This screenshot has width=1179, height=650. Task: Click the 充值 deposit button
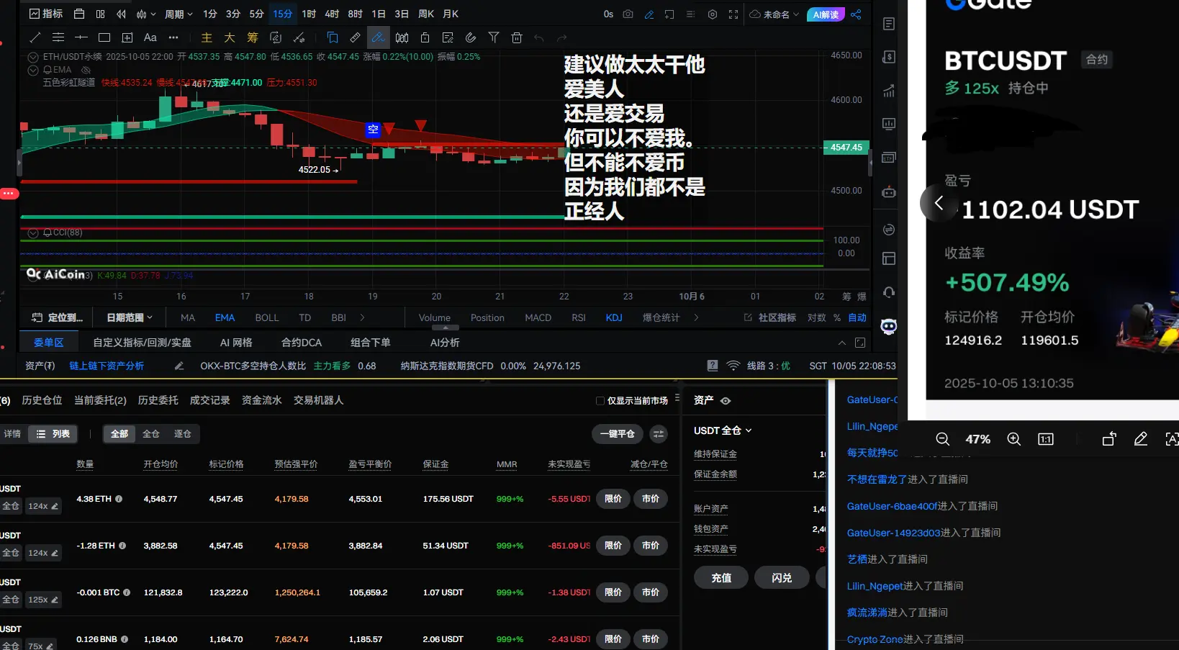coord(721,578)
